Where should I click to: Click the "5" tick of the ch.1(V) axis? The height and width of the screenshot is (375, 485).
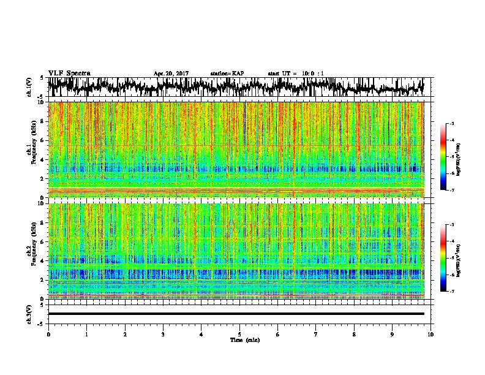coord(42,78)
